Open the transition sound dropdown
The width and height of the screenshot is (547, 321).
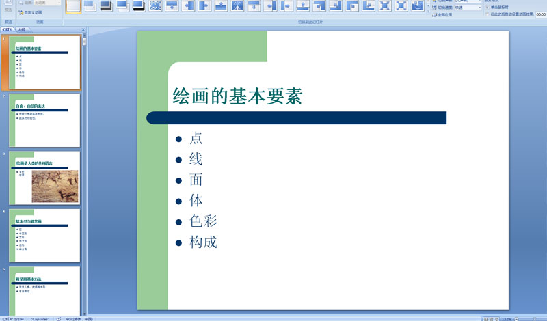pyautogui.click(x=468, y=1)
